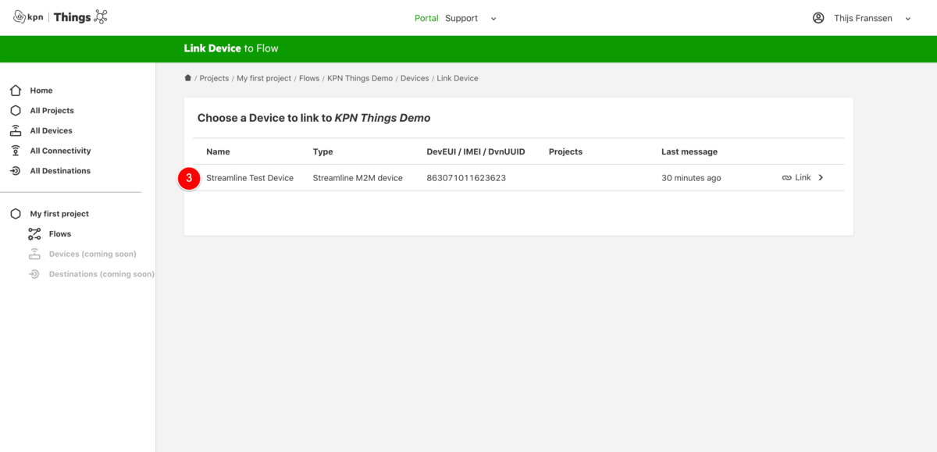Click the Last message column header

point(689,151)
